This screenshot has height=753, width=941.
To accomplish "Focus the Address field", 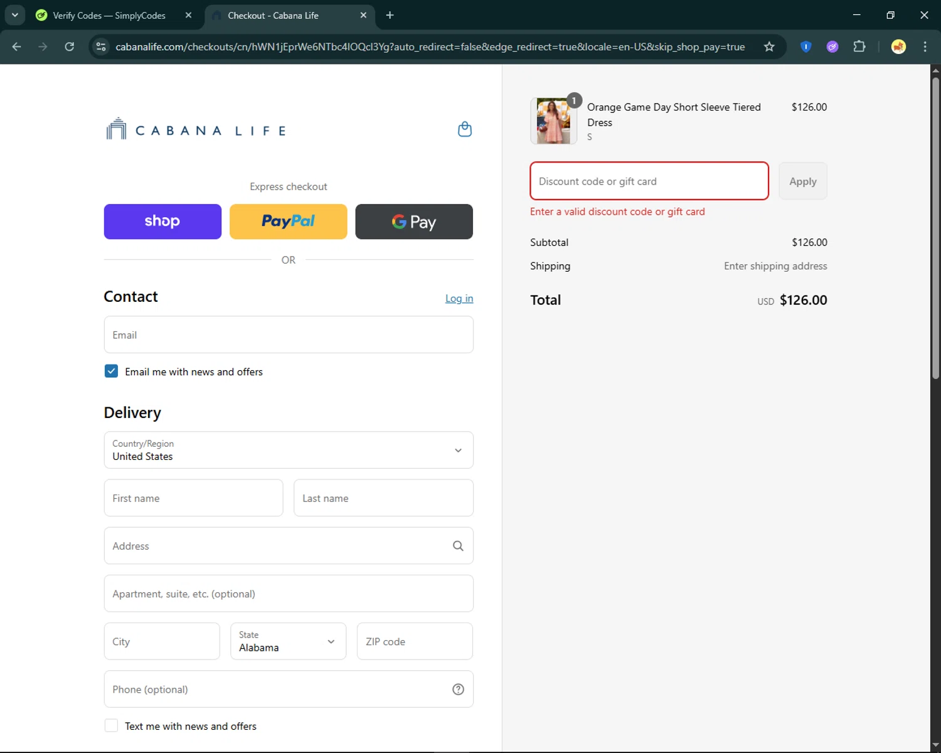I will pyautogui.click(x=289, y=545).
